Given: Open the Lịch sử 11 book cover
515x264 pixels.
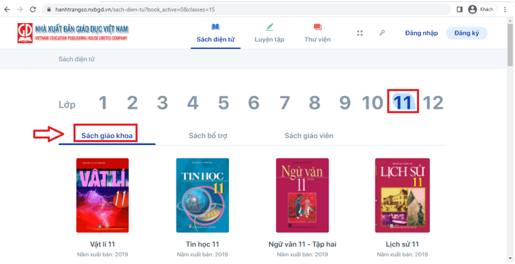Looking at the screenshot, I should 403,195.
